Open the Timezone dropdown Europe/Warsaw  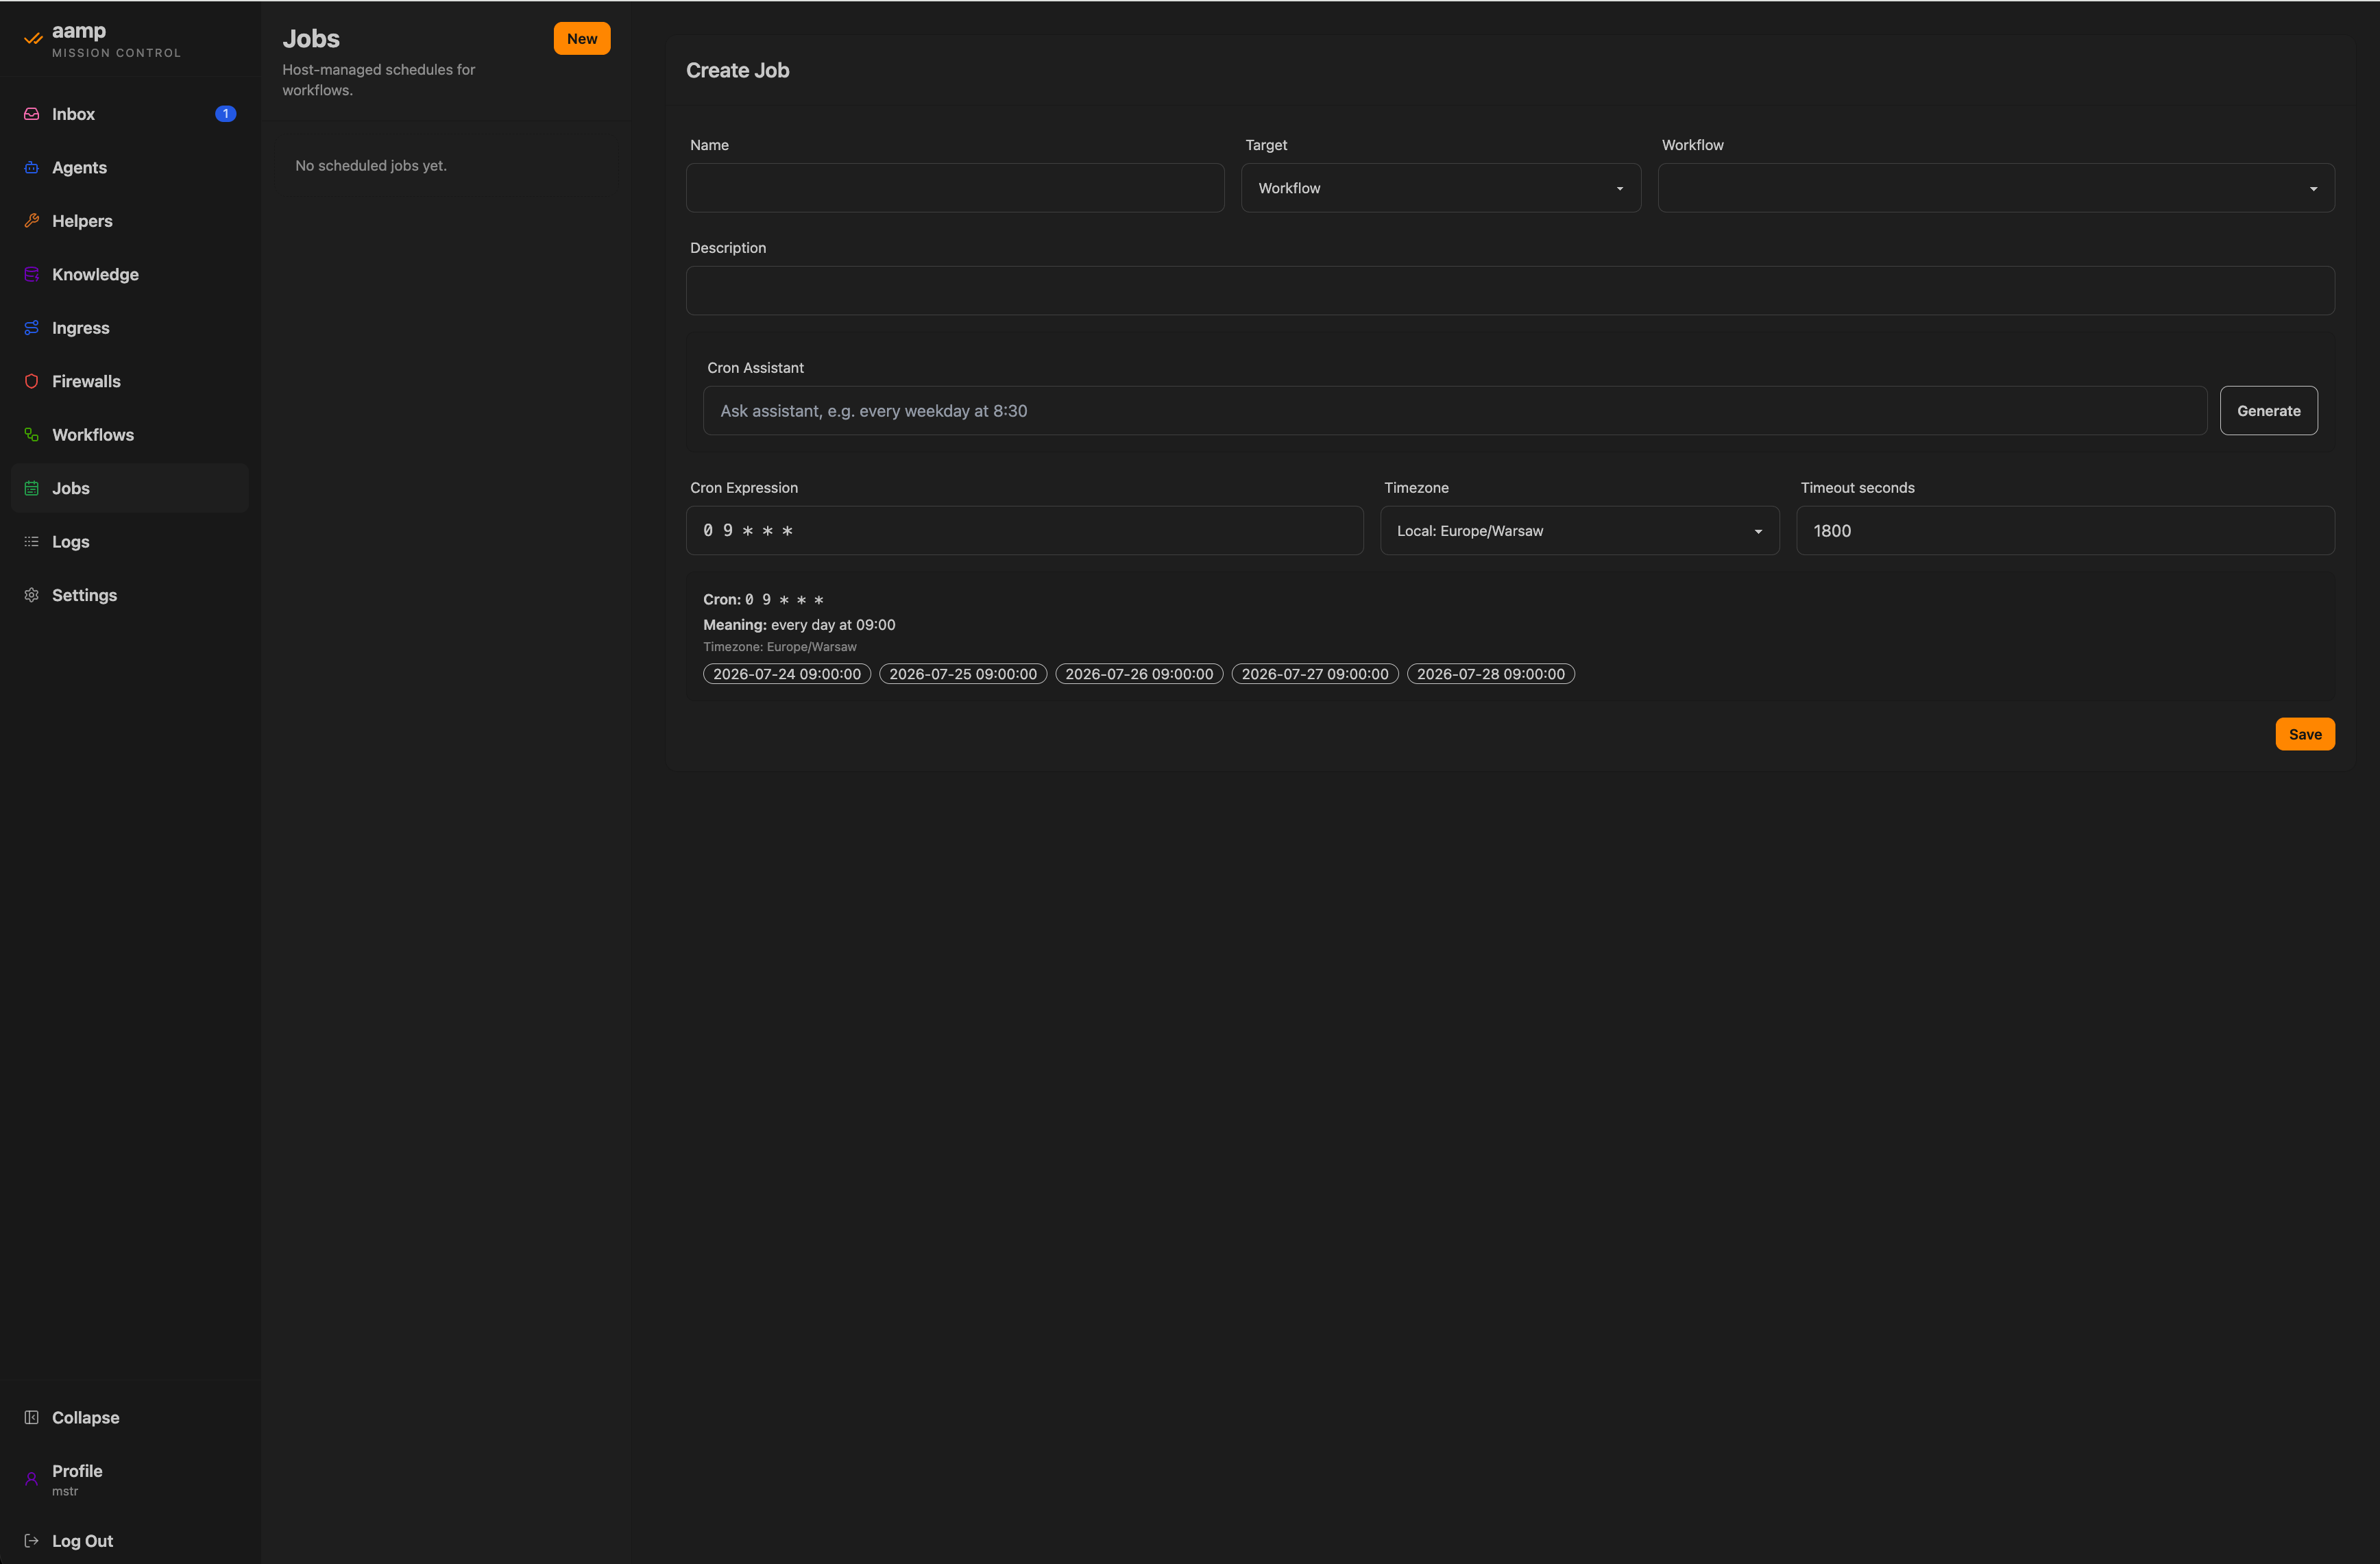tap(1579, 531)
